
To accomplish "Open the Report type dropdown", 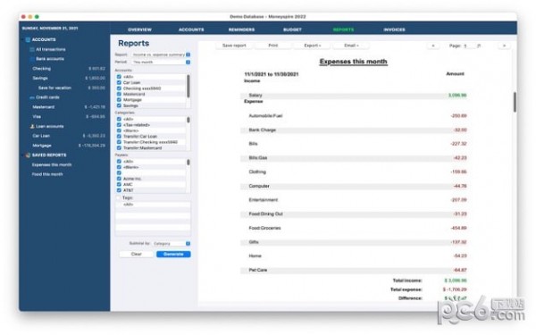I will (161, 54).
